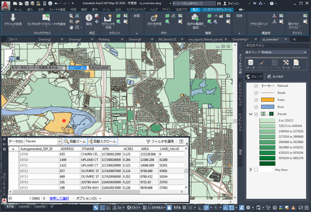Enable the Map Base layer checkbox
Image resolution: width=311 pixels, height=212 pixels.
256,170
